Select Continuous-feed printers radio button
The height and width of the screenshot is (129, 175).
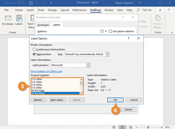(34, 49)
